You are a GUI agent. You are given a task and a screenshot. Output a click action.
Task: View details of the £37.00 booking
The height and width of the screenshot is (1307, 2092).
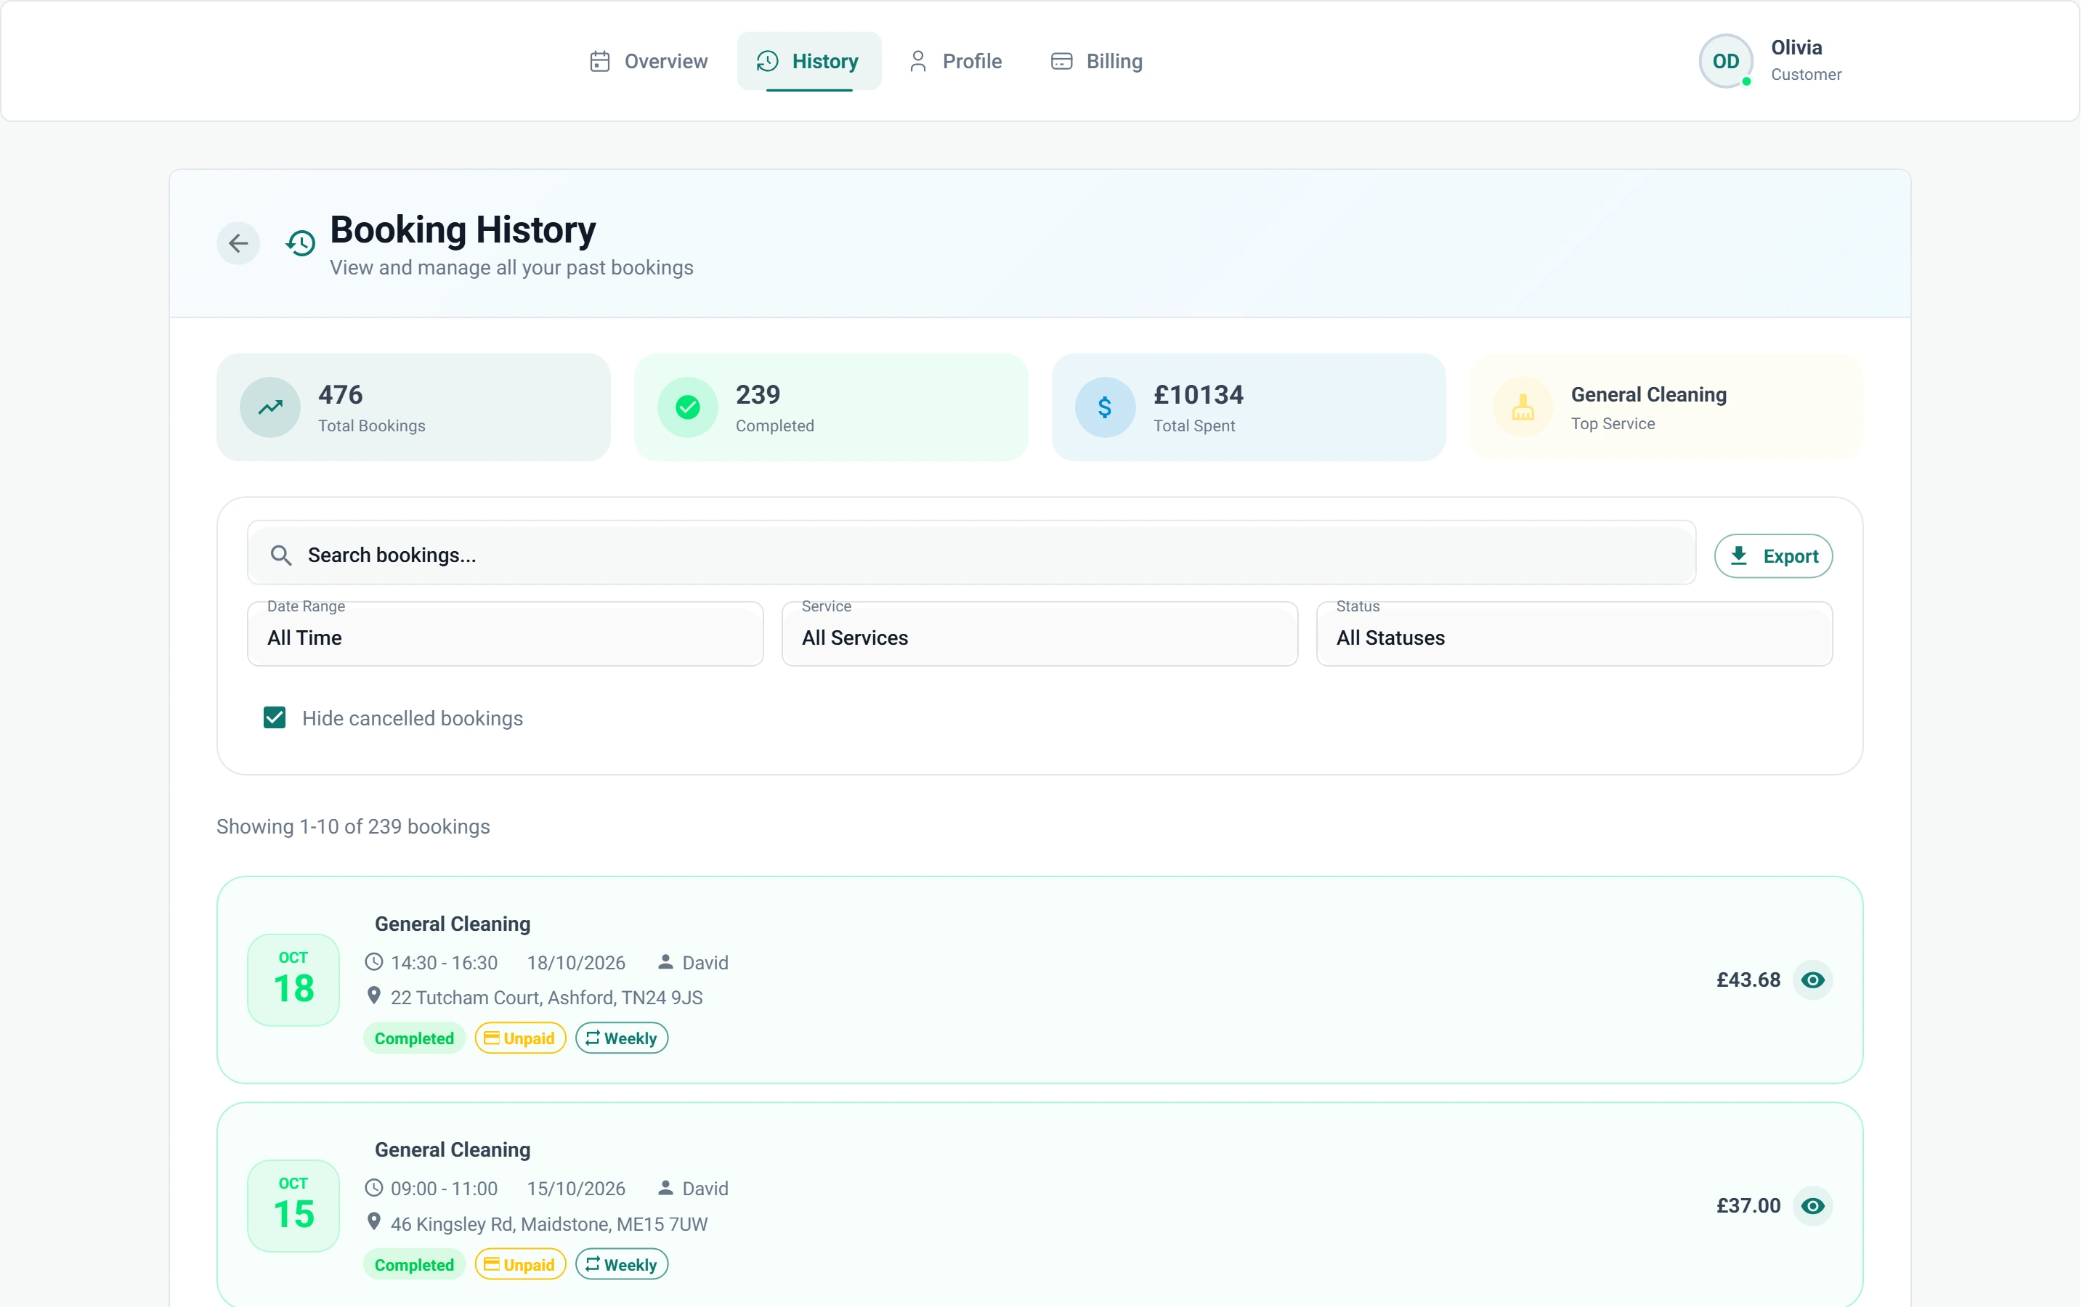pos(1814,1206)
